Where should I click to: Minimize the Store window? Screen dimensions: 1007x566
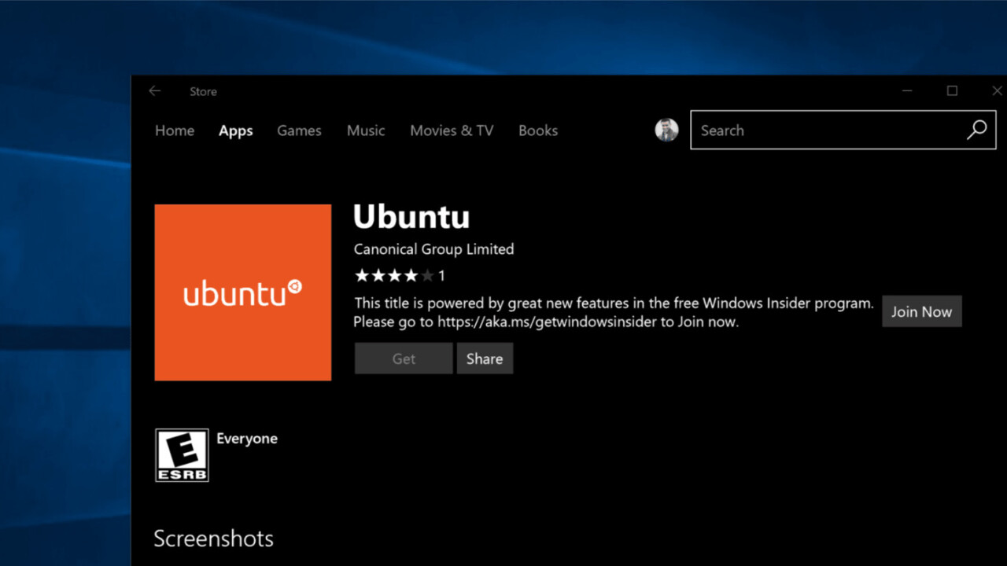coord(907,91)
